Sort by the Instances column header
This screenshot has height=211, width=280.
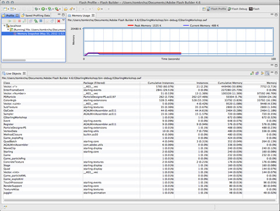[191, 83]
